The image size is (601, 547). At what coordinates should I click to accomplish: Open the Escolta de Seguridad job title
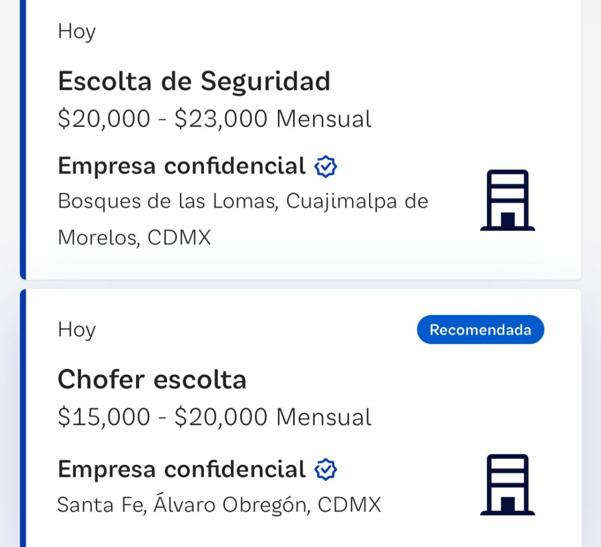coord(194,82)
